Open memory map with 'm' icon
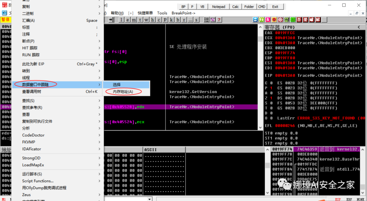Image resolution: width=367 pixels, height=201 pixels. 134,20
